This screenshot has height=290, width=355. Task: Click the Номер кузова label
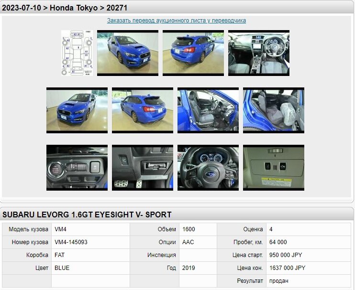(30, 242)
